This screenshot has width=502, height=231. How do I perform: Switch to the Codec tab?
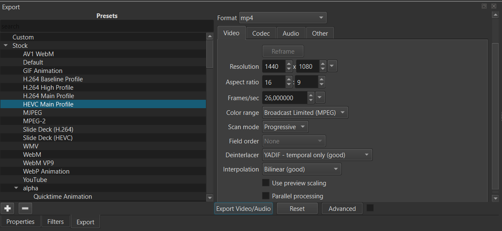click(x=261, y=34)
